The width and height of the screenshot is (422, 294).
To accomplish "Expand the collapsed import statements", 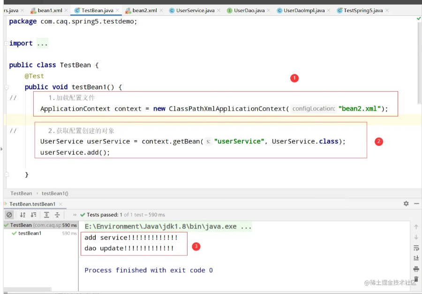I will tap(42, 43).
